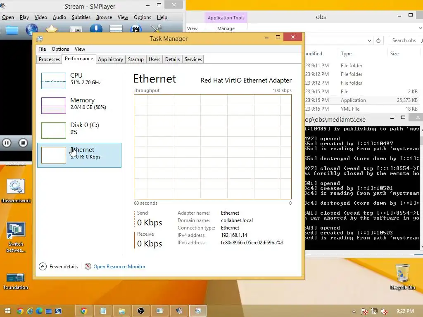This screenshot has width=423, height=317.
Task: Open SMPlayer View menu
Action: (x=123, y=17)
